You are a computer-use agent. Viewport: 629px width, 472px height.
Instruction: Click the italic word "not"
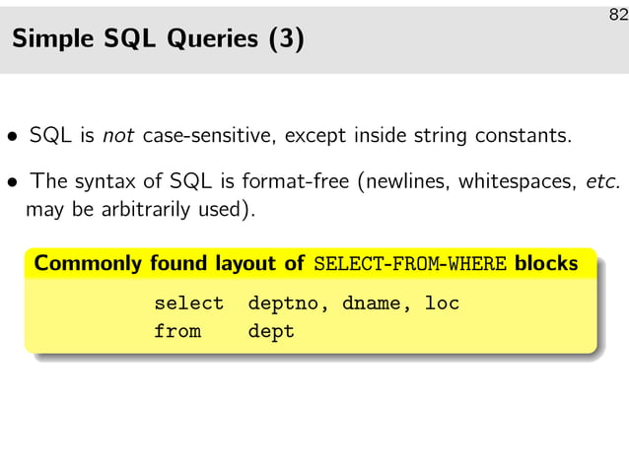119,135
